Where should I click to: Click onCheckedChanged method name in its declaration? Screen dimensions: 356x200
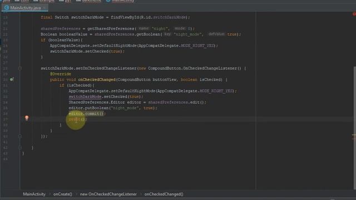click(x=97, y=79)
